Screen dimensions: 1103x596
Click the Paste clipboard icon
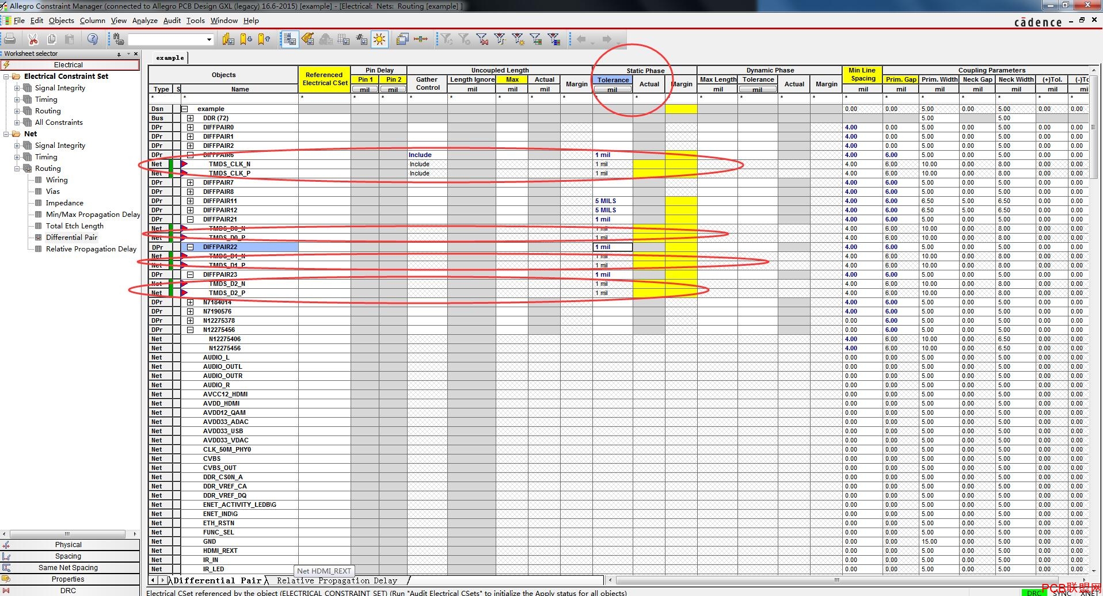coord(70,39)
